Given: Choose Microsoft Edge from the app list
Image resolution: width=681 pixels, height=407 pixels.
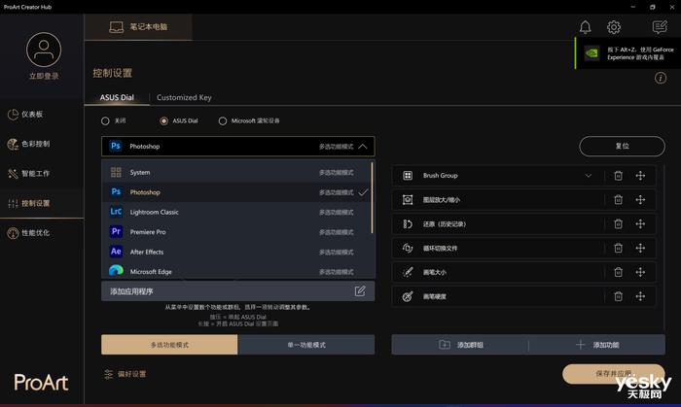Looking at the screenshot, I should (236, 271).
